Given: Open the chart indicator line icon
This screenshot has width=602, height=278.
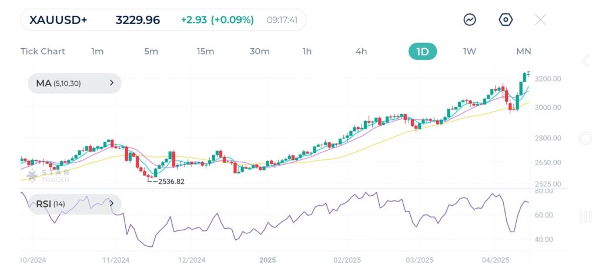Looking at the screenshot, I should 470,20.
